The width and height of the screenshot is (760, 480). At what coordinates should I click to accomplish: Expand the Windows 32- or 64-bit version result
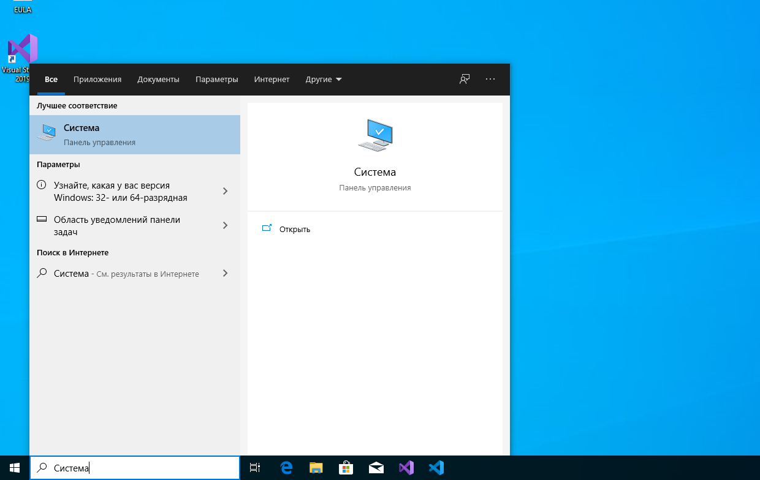coord(225,191)
